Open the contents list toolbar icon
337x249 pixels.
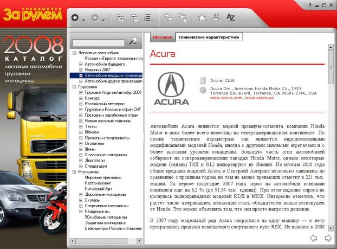pyautogui.click(x=148, y=18)
